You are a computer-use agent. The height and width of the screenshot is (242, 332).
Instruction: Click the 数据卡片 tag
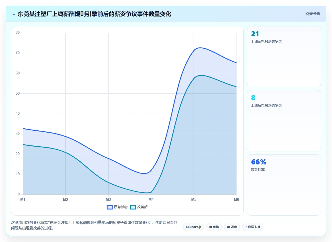tap(253, 227)
